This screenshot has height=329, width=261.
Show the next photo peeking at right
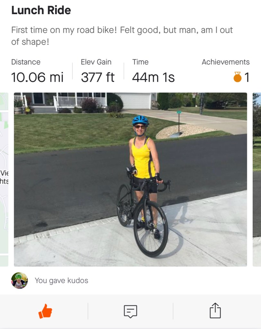(x=257, y=179)
